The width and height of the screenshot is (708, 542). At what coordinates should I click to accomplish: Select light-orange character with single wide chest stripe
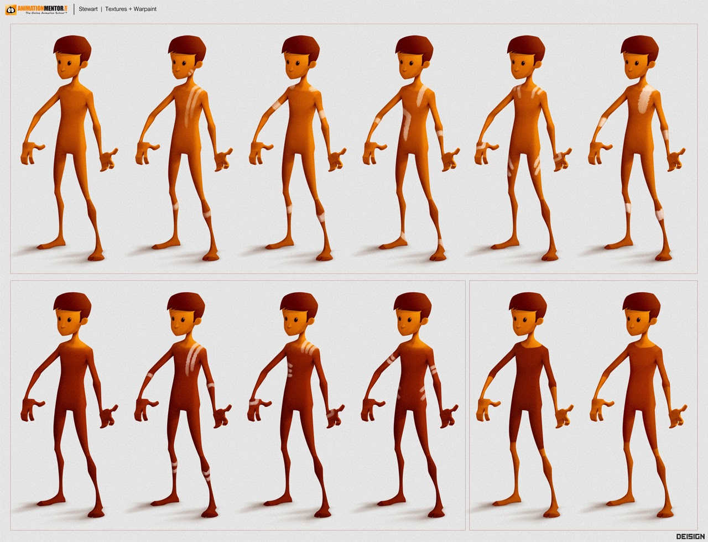[637, 148]
